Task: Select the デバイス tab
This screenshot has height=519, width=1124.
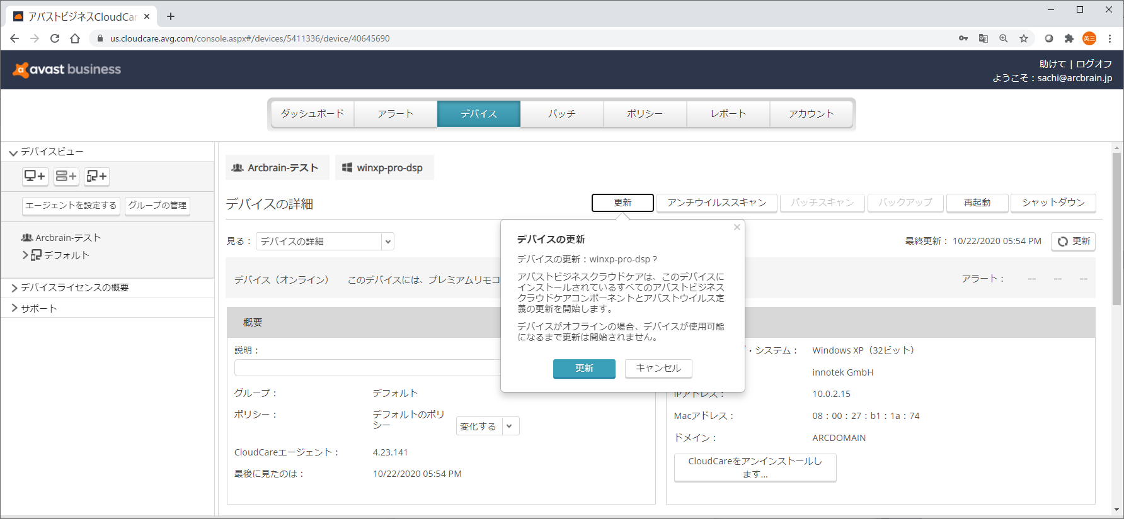Action: pyautogui.click(x=479, y=114)
